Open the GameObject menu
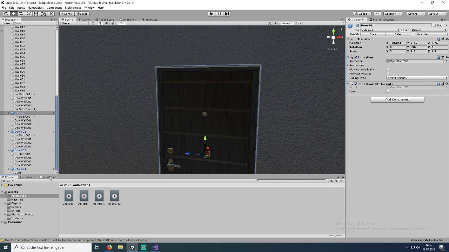 [x=36, y=8]
